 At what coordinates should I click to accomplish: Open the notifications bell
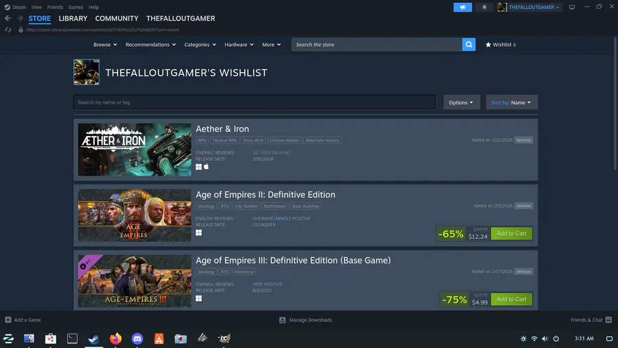(484, 7)
